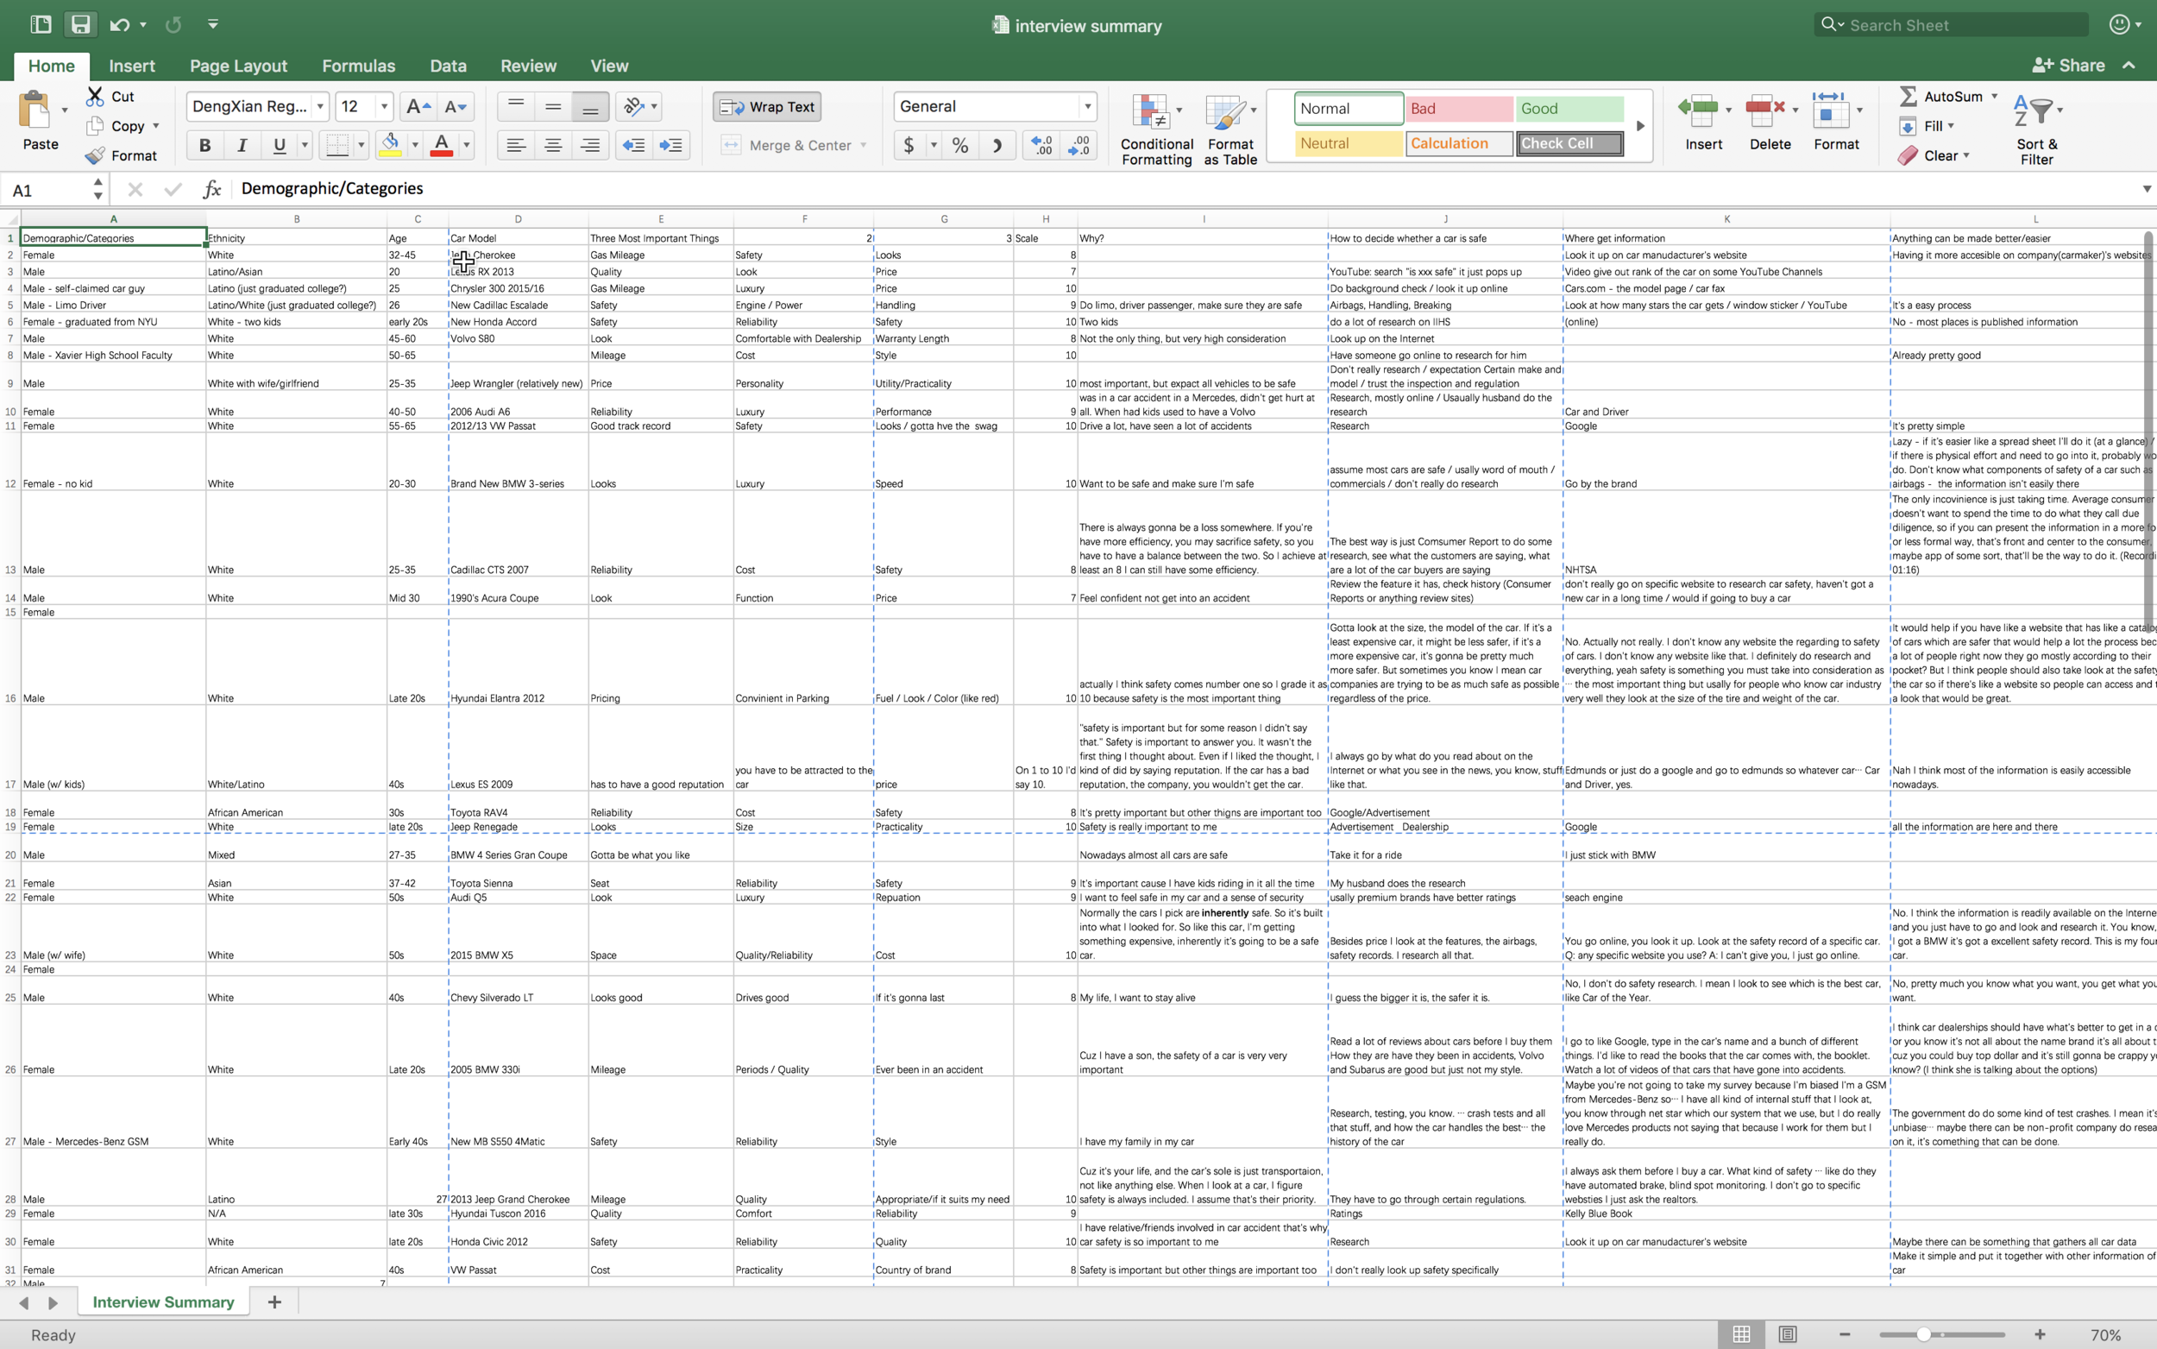
Task: Open the AutoSum dropdown arrow
Action: point(1994,97)
